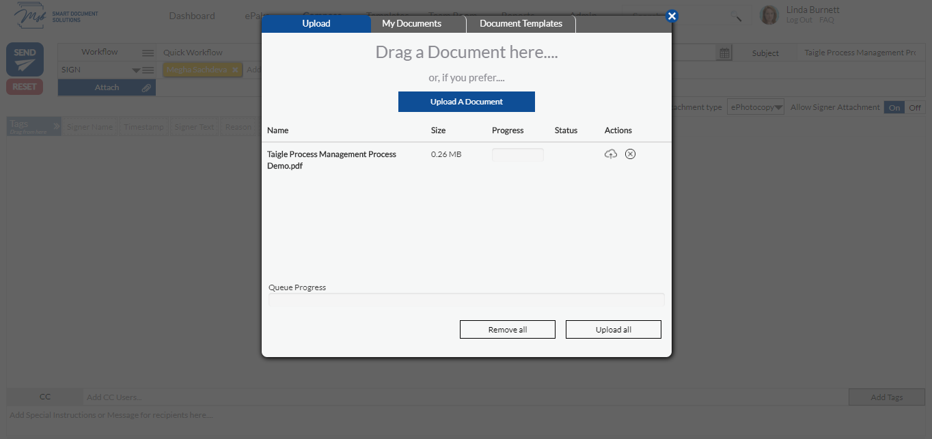932x439 pixels.
Task: Click the search magnifier icon
Action: [736, 15]
